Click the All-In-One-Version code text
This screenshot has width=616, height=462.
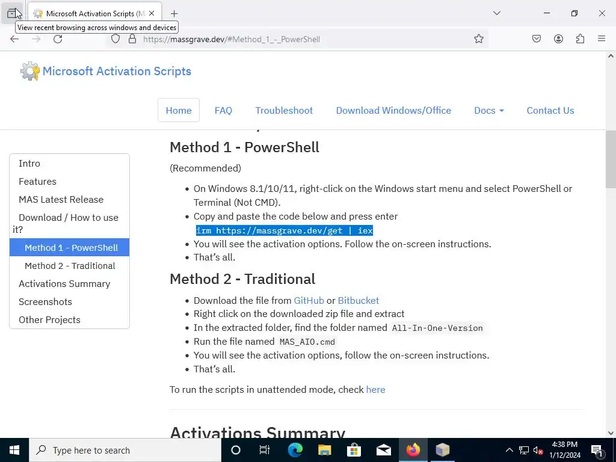(437, 328)
